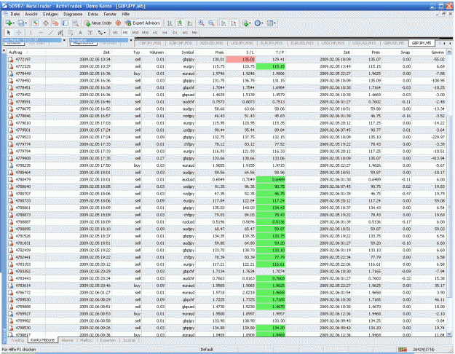Open the Hilfe menu
This screenshot has width=455, height=354.
click(x=126, y=14)
